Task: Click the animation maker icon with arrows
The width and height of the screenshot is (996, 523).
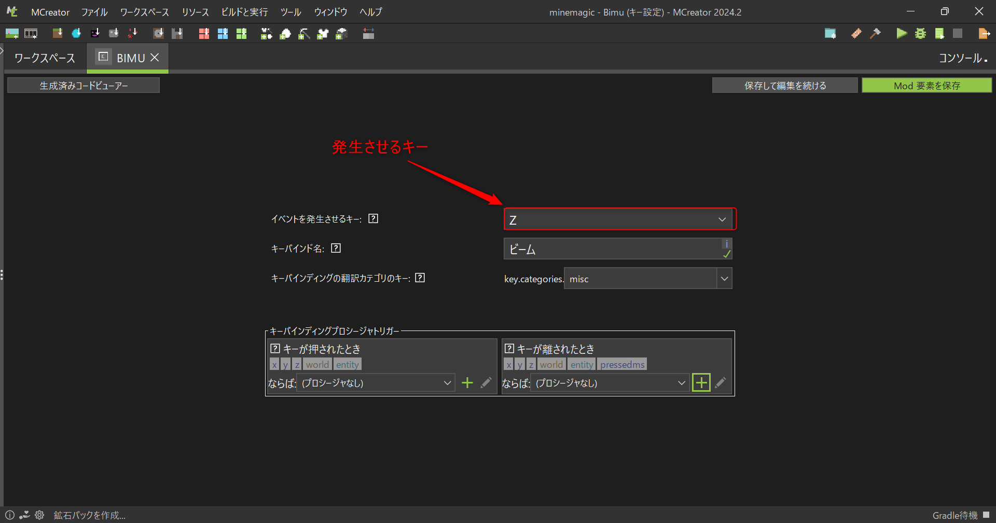Action: pyautogui.click(x=368, y=34)
